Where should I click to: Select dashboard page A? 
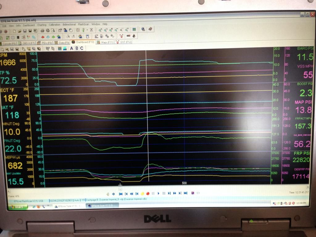(72, 48)
